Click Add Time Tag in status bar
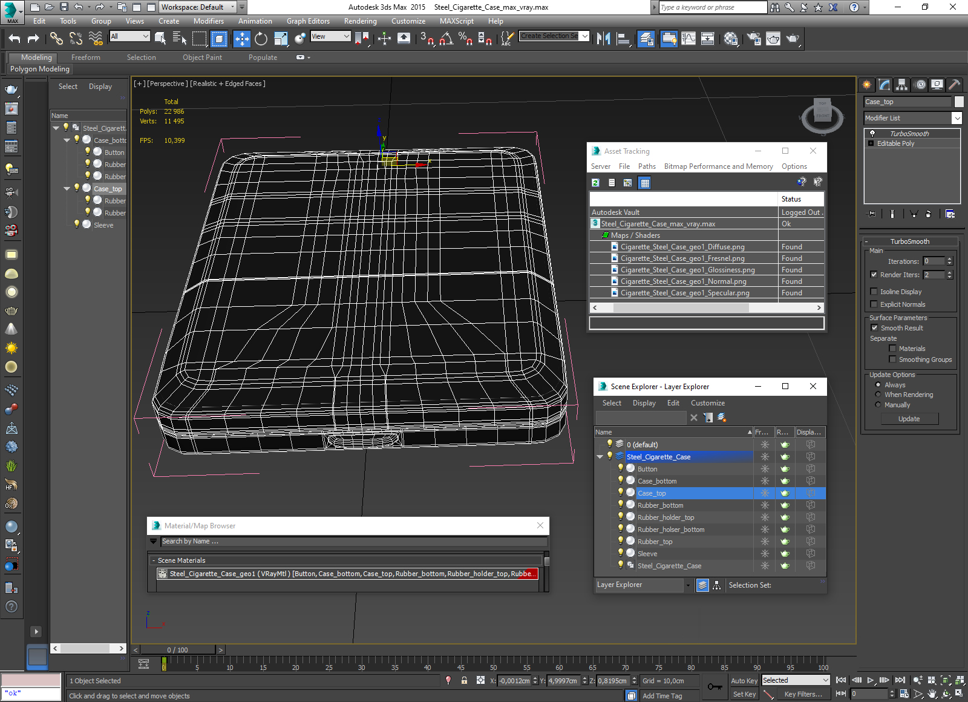 (x=662, y=696)
